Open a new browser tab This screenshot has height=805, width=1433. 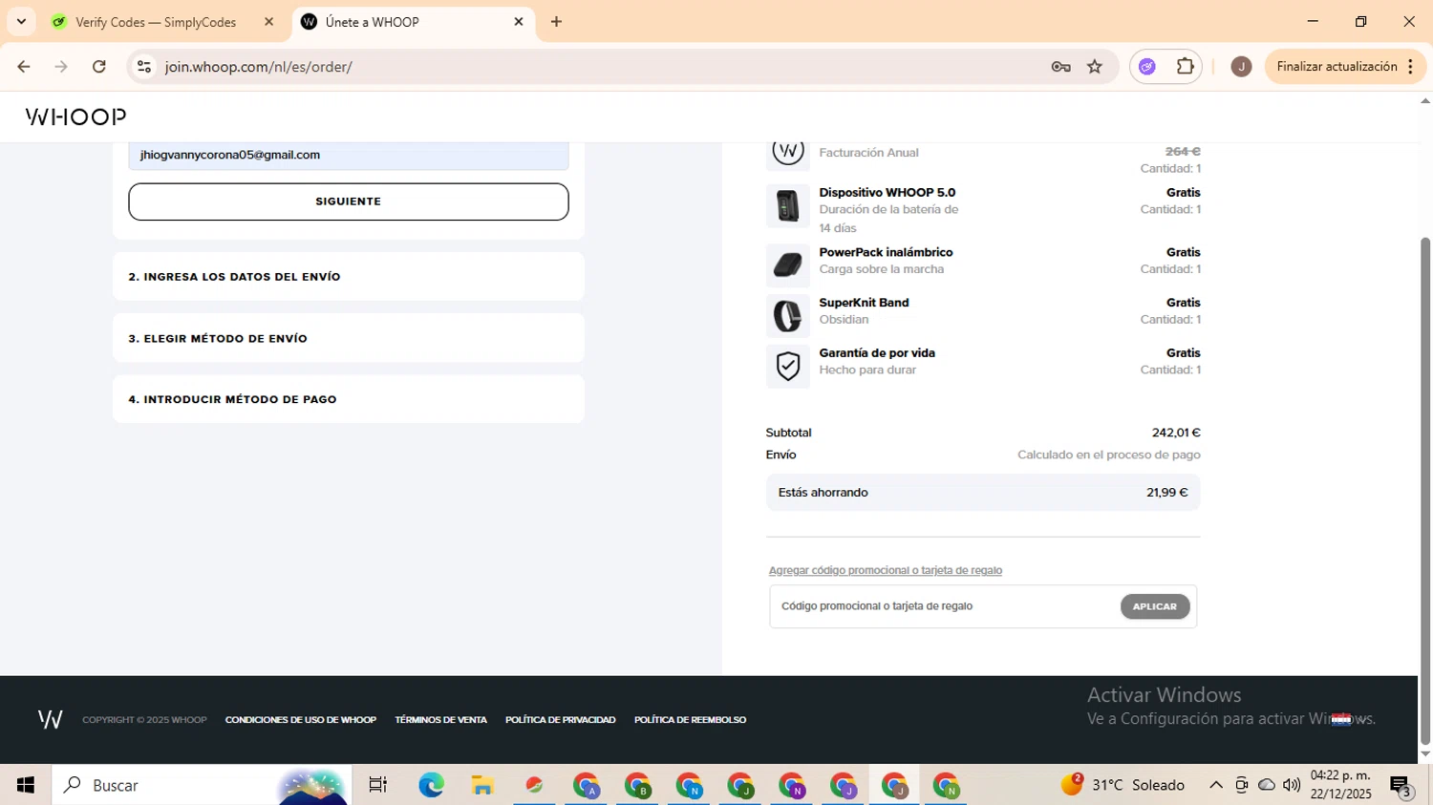556,22
